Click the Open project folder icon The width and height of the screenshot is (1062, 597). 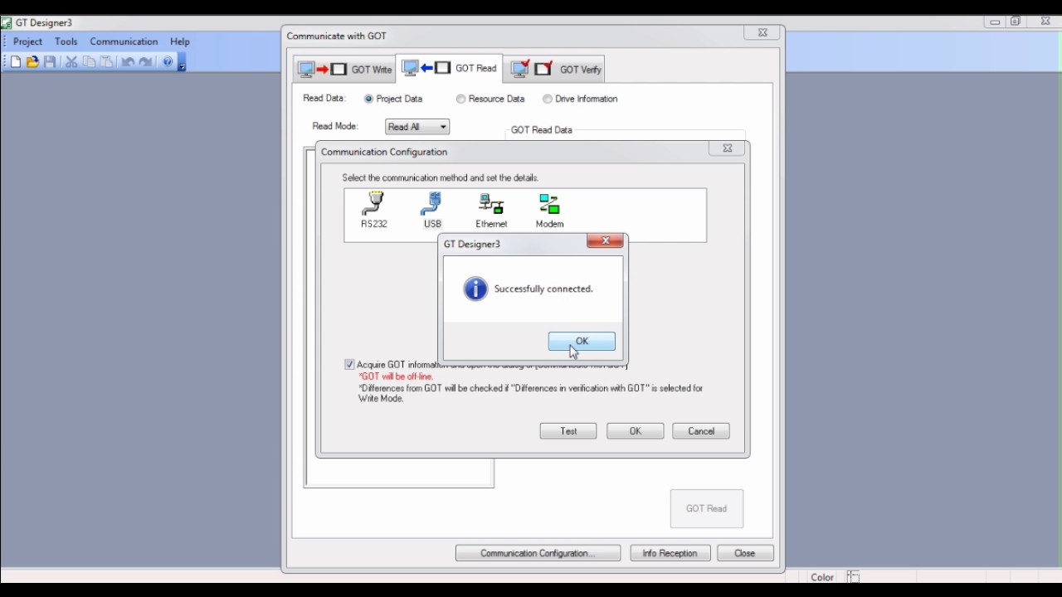click(33, 62)
